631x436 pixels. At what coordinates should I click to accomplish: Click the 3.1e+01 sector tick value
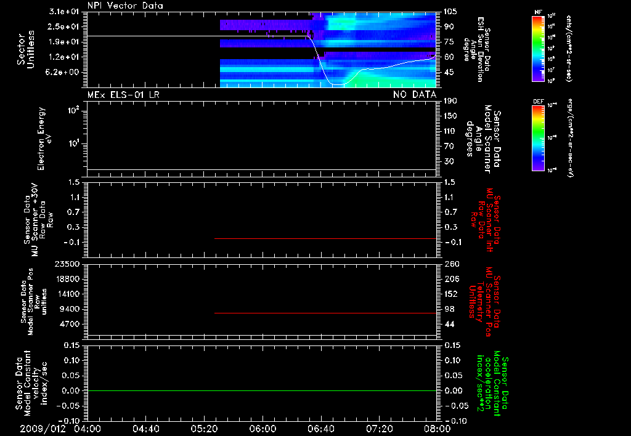[63, 12]
